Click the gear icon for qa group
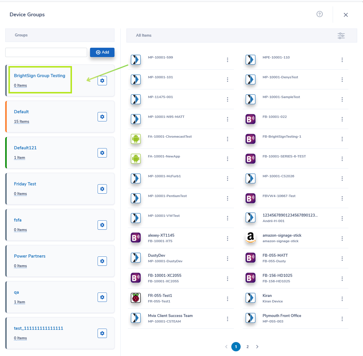Image resolution: width=363 pixels, height=356 pixels. tap(102, 297)
